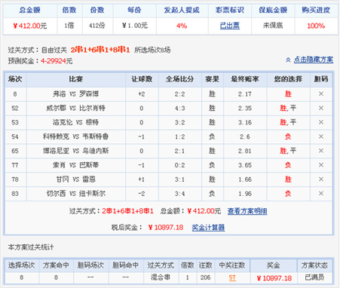This screenshot has width=340, height=288.
Task: Open the 奖金计算器 prize calculator link
Action: (208, 228)
